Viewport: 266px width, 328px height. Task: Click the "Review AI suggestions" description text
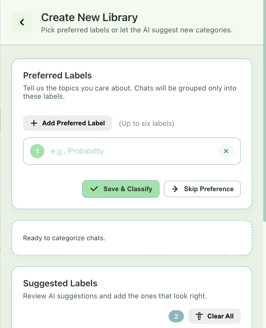(x=114, y=296)
